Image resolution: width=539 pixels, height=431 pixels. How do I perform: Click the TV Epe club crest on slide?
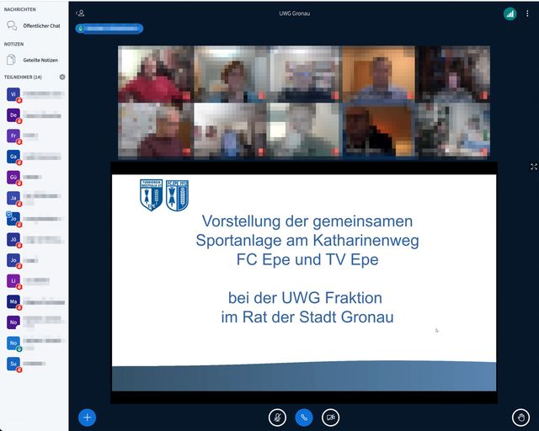[x=152, y=195]
